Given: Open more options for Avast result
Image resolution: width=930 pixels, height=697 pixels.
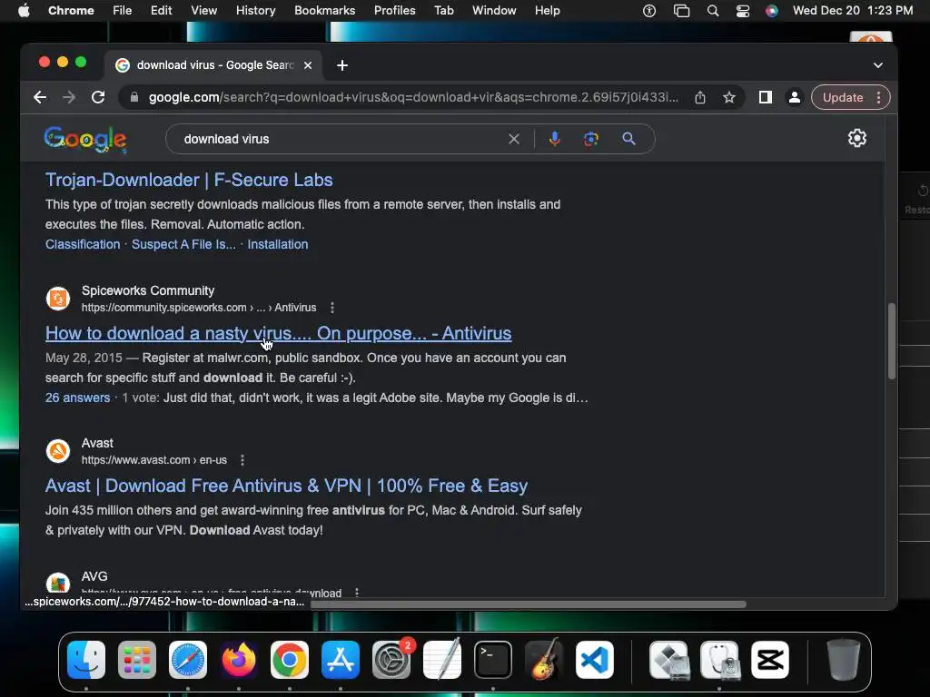Looking at the screenshot, I should [x=242, y=460].
